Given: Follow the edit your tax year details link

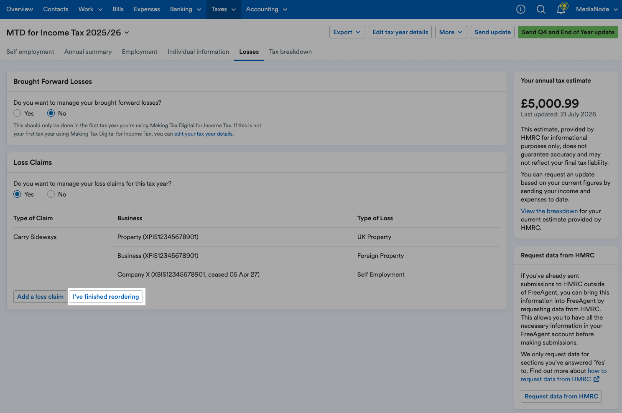Looking at the screenshot, I should point(204,134).
